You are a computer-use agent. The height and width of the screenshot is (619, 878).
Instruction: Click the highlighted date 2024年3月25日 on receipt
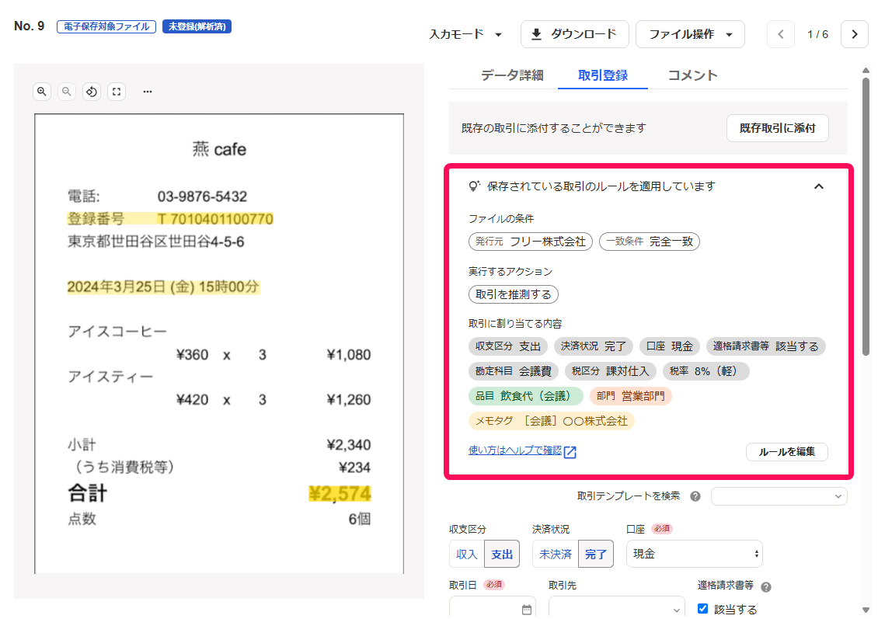click(163, 287)
